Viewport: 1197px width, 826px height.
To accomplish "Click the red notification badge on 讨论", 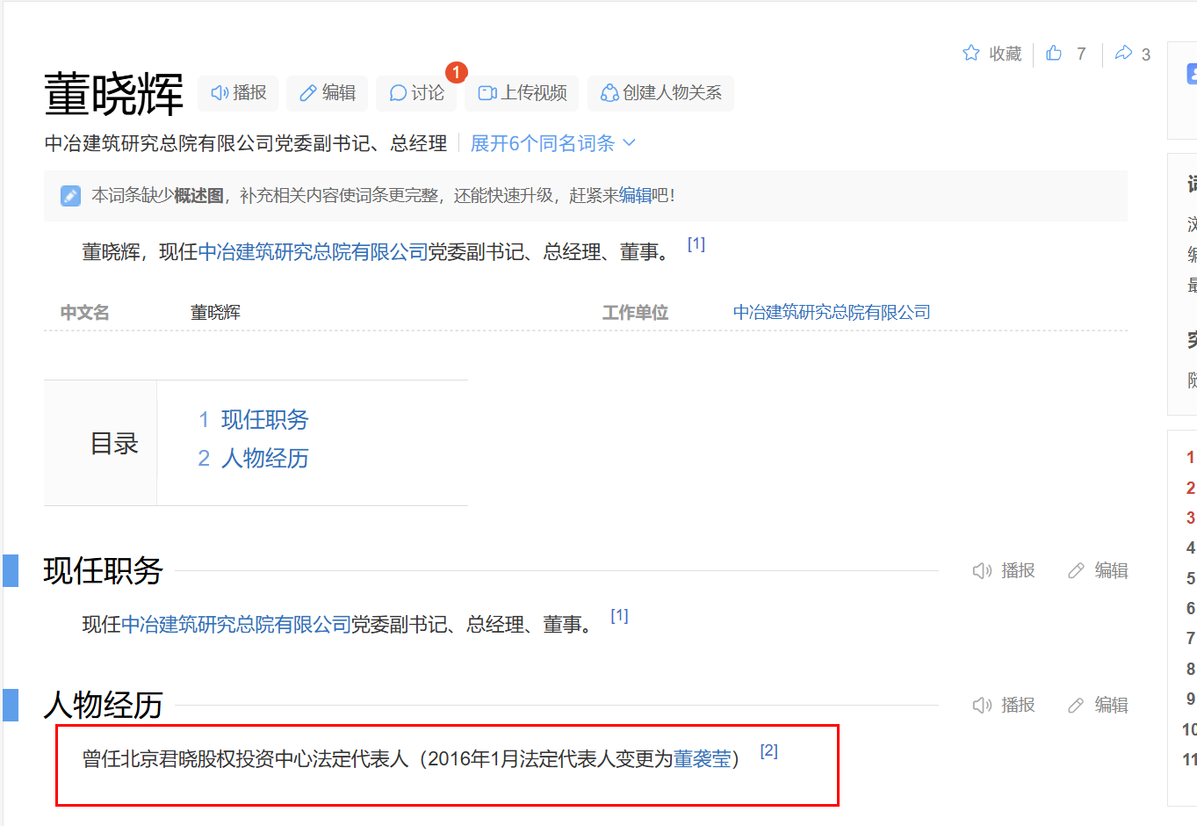I will tap(457, 72).
